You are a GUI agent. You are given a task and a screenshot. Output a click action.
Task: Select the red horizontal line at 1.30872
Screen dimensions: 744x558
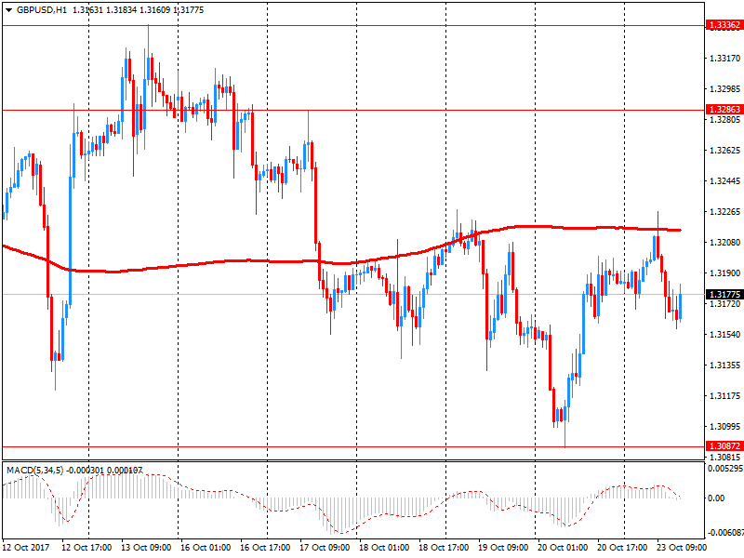(353, 446)
